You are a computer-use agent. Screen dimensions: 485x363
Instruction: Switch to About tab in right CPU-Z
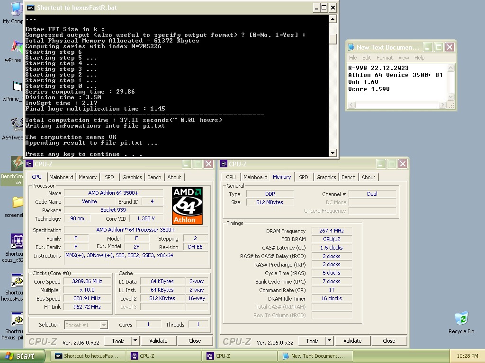coord(368,177)
